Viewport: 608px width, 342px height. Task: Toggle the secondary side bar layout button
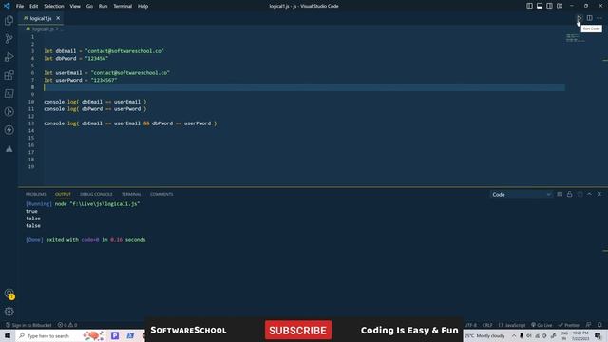pos(549,6)
